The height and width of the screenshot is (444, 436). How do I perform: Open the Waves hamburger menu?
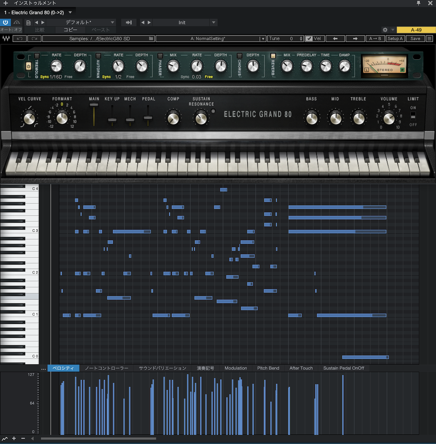click(x=430, y=39)
